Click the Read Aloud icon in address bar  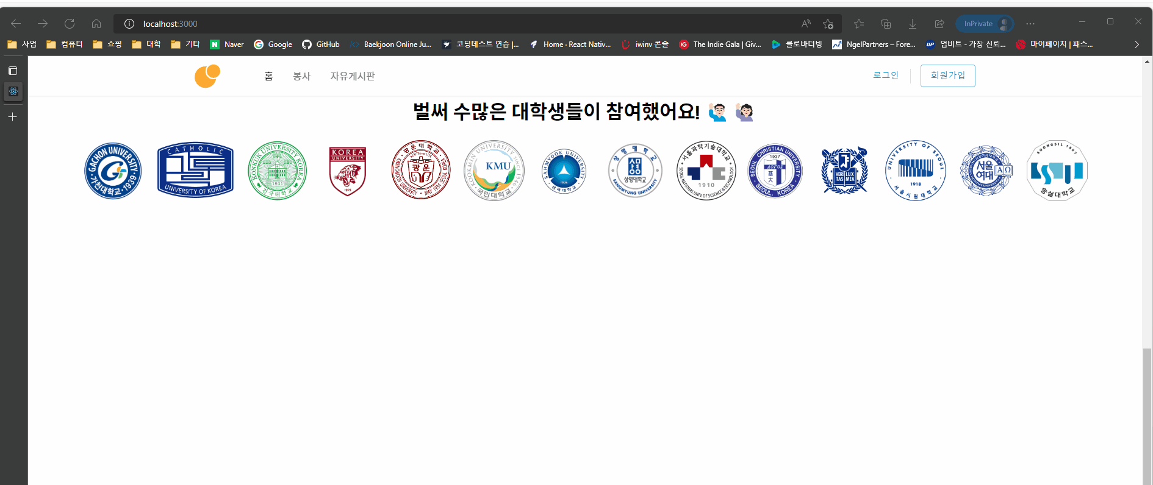click(x=806, y=24)
